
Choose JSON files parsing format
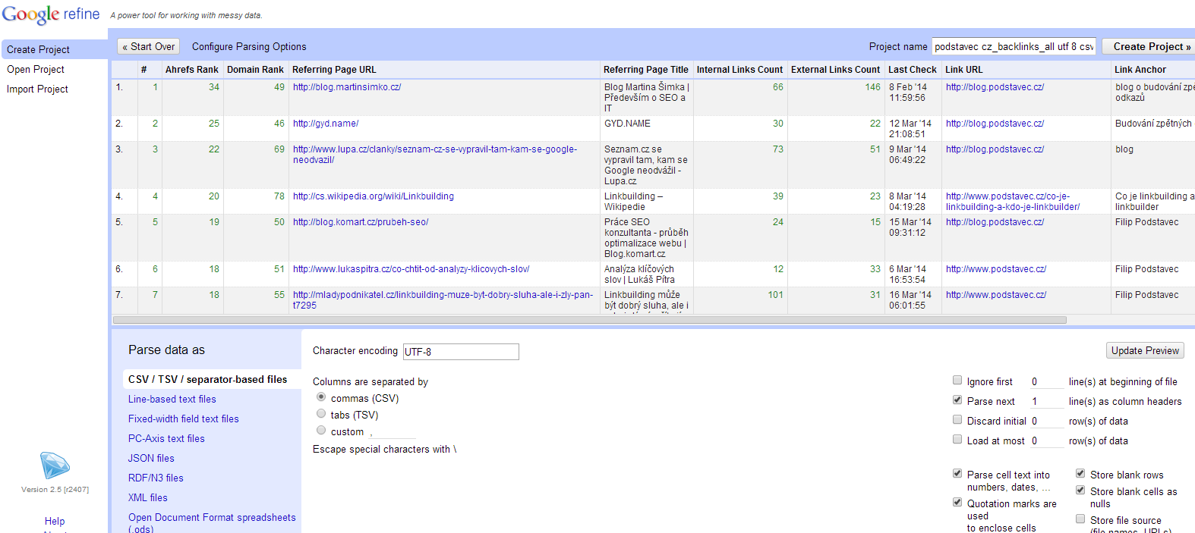(x=151, y=458)
